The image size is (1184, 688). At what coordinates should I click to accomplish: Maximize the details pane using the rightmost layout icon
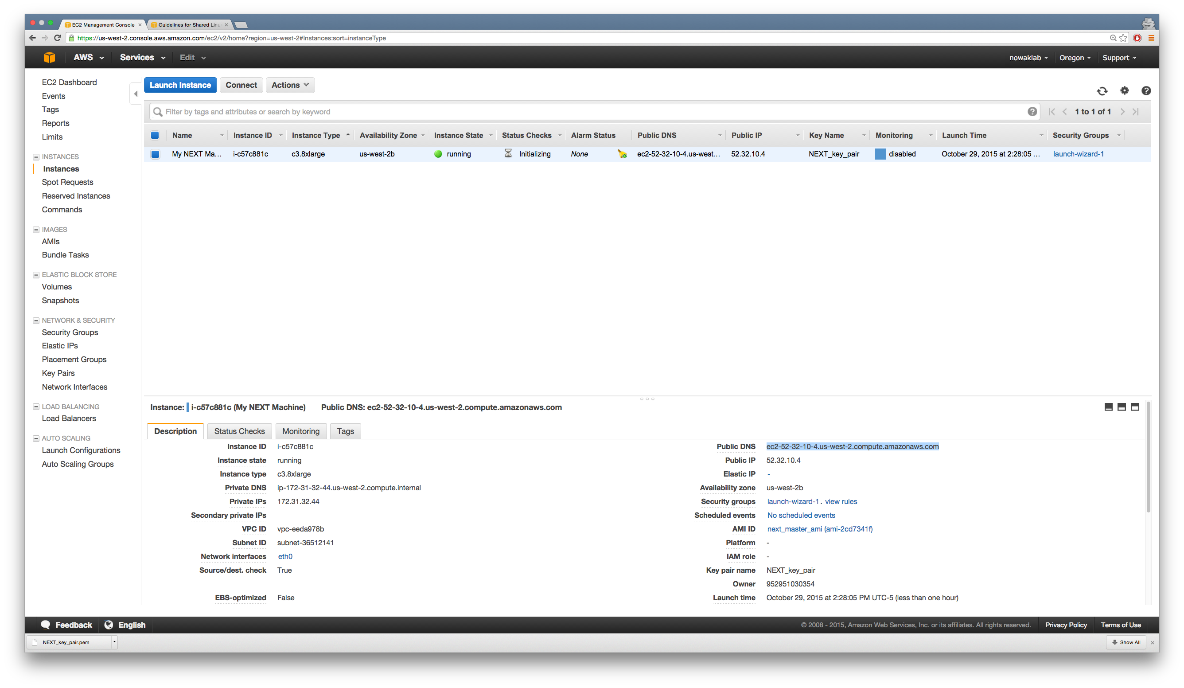click(1135, 407)
